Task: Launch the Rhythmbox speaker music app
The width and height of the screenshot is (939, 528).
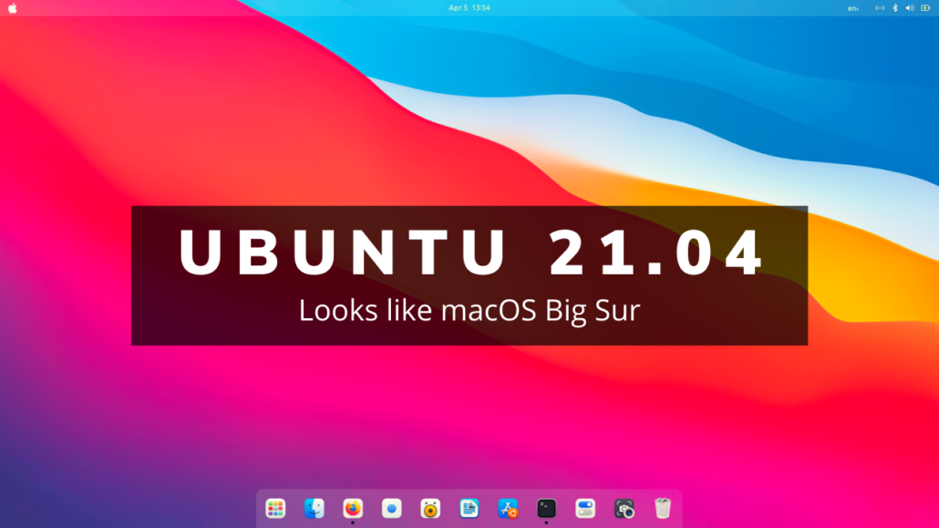Action: 430,509
